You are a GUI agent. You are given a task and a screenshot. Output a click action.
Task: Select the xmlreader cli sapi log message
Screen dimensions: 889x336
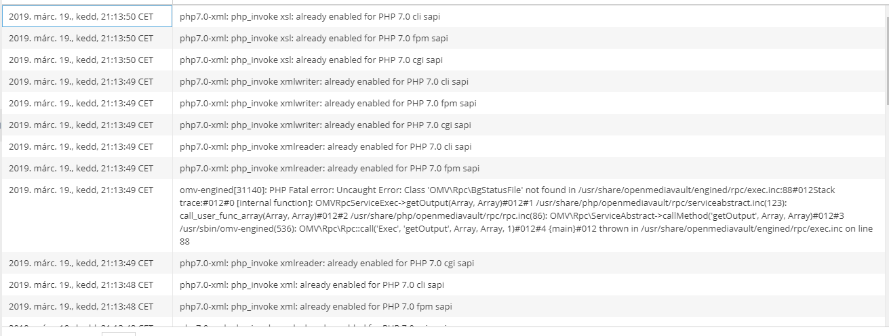click(325, 146)
